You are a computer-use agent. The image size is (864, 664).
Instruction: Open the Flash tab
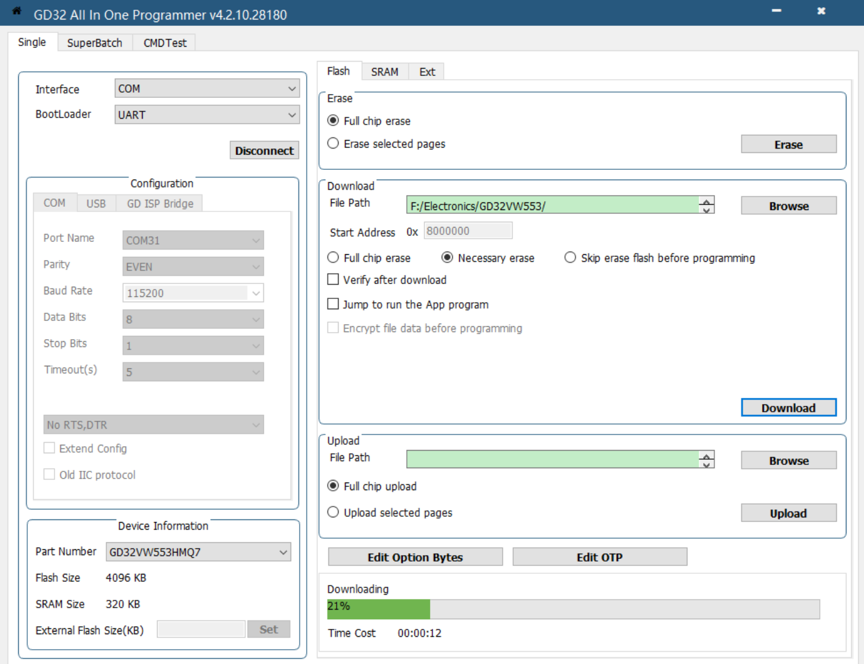pos(339,71)
